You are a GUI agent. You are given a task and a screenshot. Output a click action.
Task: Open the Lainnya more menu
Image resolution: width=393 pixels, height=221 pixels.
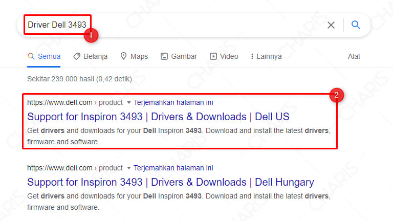(266, 56)
